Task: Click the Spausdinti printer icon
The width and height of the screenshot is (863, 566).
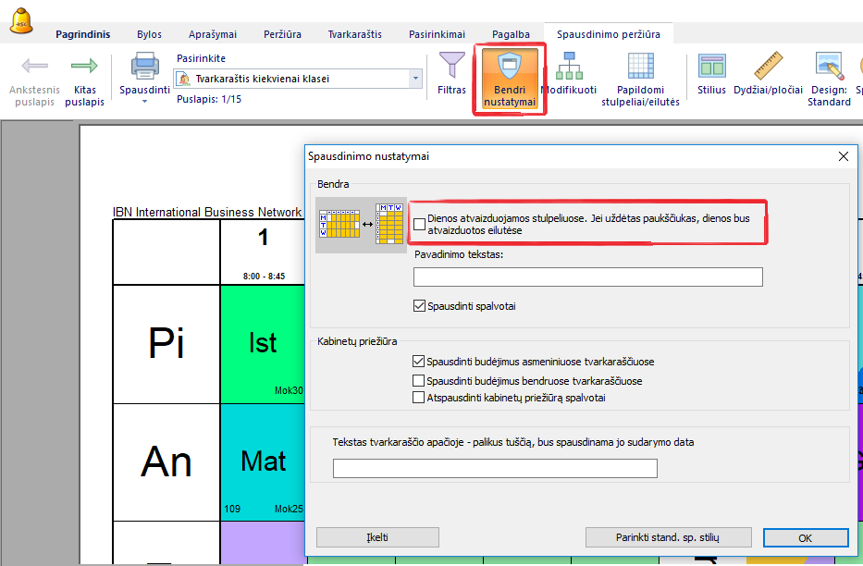Action: coord(144,67)
